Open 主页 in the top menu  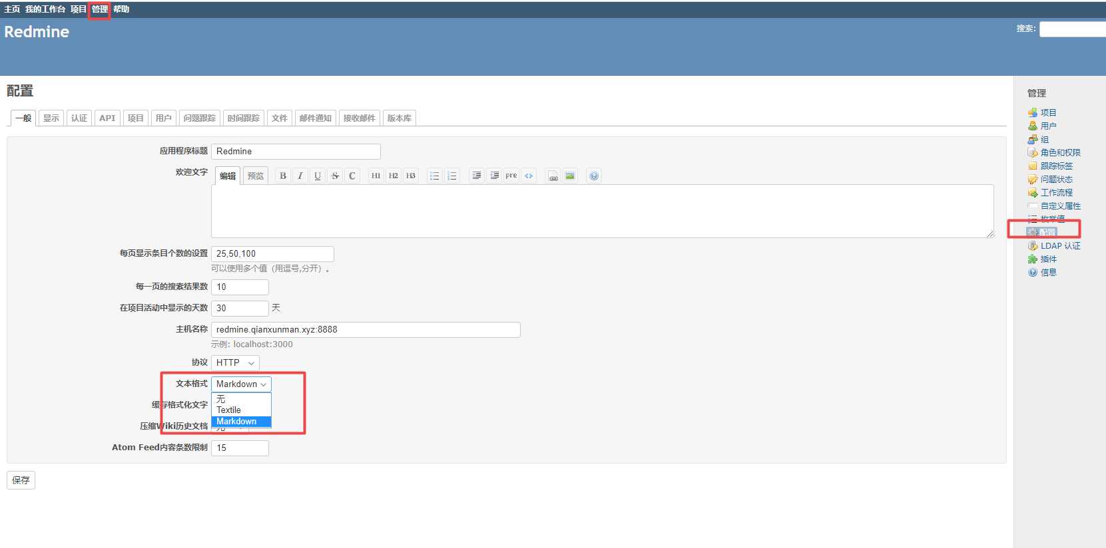12,9
